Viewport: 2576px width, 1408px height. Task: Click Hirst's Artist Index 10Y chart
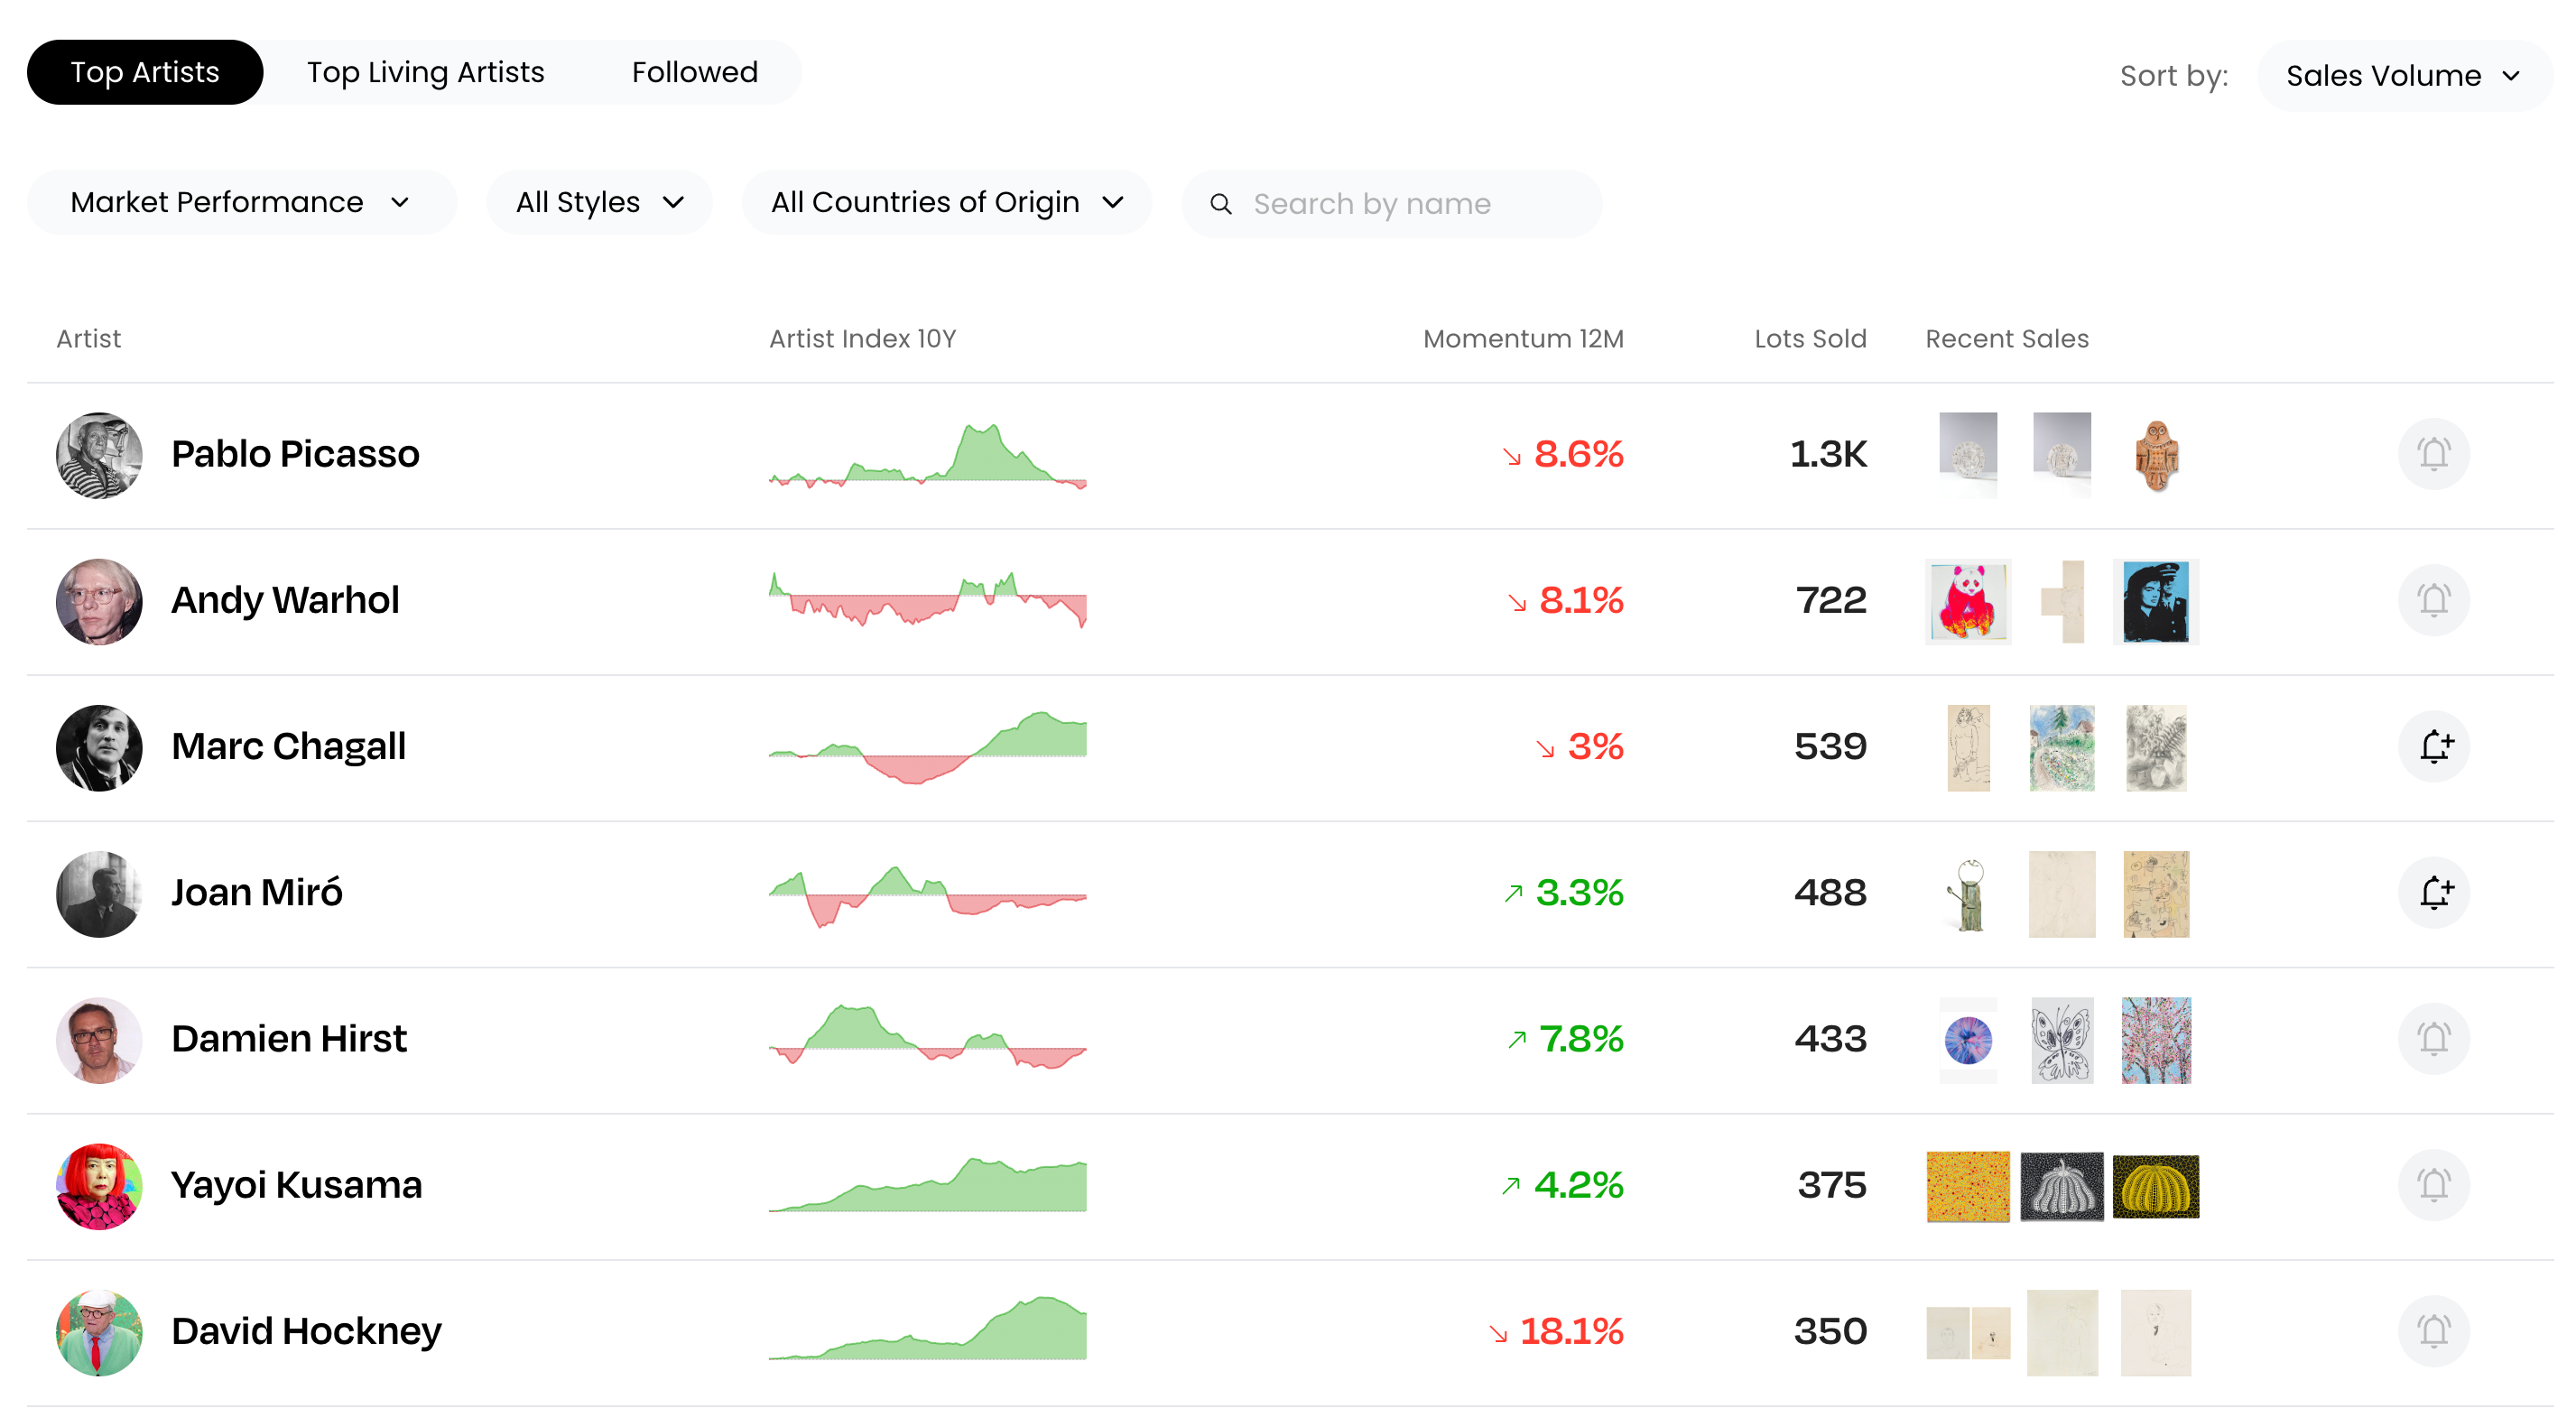point(927,1037)
